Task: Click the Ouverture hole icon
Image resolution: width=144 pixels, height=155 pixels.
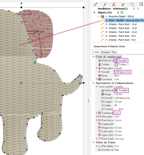Action: (100, 79)
